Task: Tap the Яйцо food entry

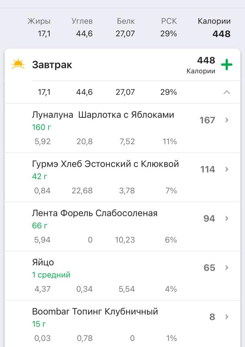Action: pos(122,275)
